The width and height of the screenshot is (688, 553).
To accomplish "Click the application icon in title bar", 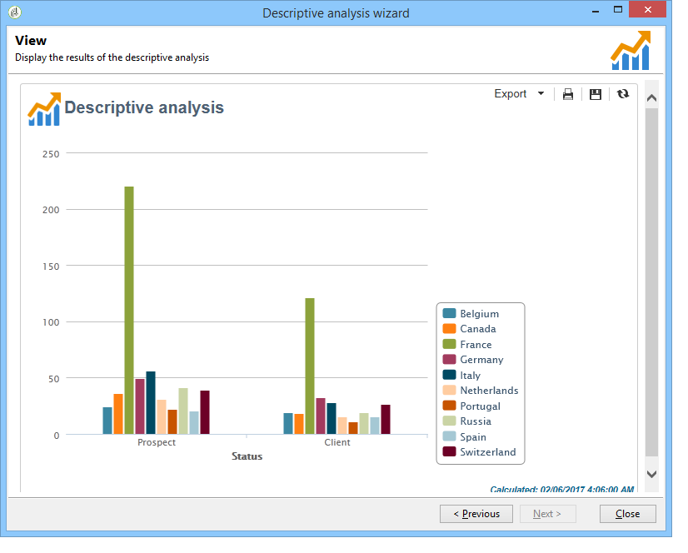I will (14, 12).
